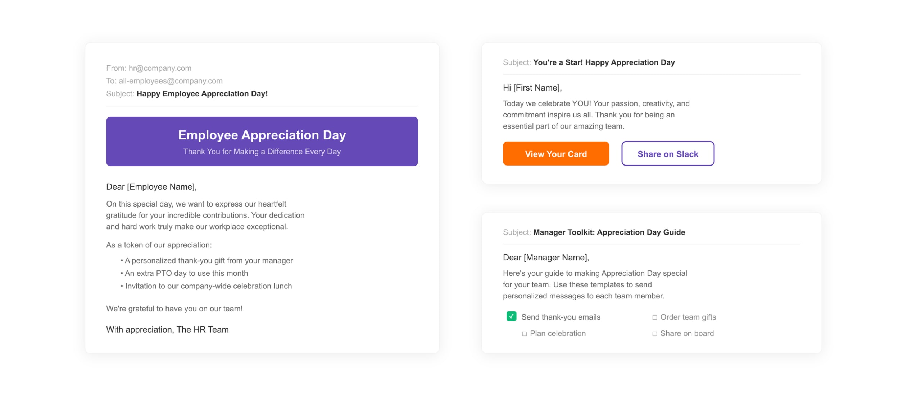Image resolution: width=921 pixels, height=394 pixels.
Task: Select the Dear [Employee Name] placeholder
Action: [x=151, y=186]
